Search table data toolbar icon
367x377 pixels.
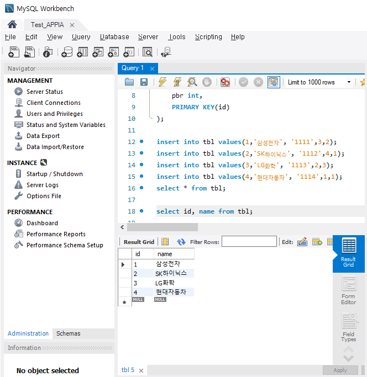[148, 52]
